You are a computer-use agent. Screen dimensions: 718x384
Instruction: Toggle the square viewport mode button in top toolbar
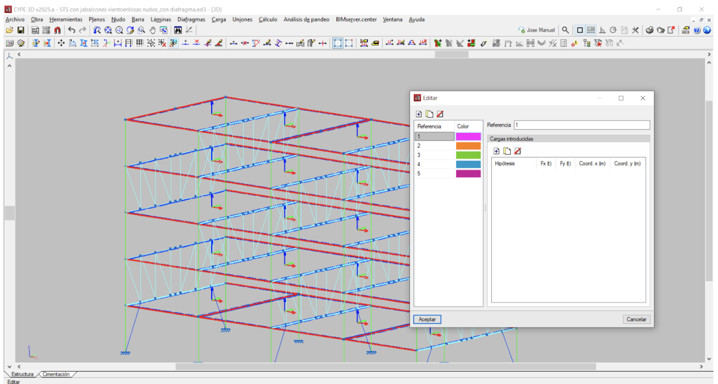coord(580,30)
